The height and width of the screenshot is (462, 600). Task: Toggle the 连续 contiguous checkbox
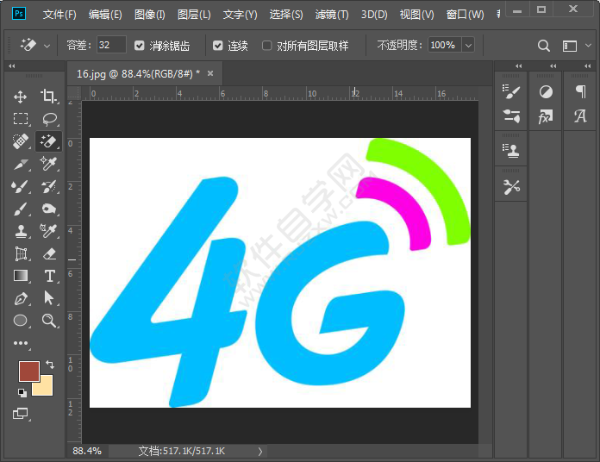click(218, 46)
